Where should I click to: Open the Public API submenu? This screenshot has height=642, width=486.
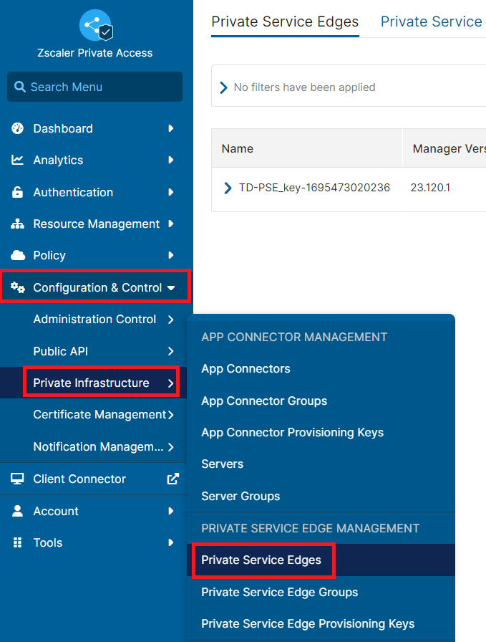pos(94,351)
